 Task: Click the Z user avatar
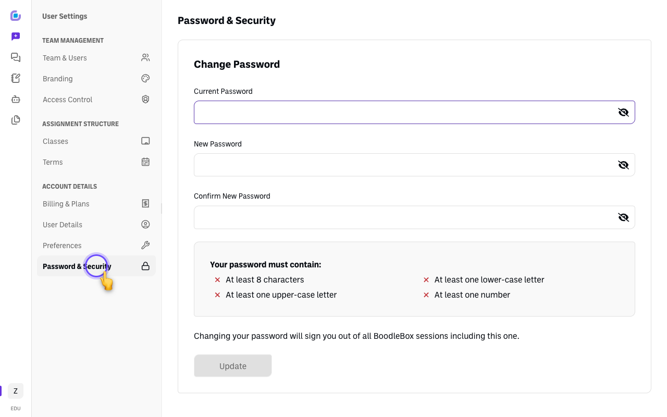tap(16, 391)
